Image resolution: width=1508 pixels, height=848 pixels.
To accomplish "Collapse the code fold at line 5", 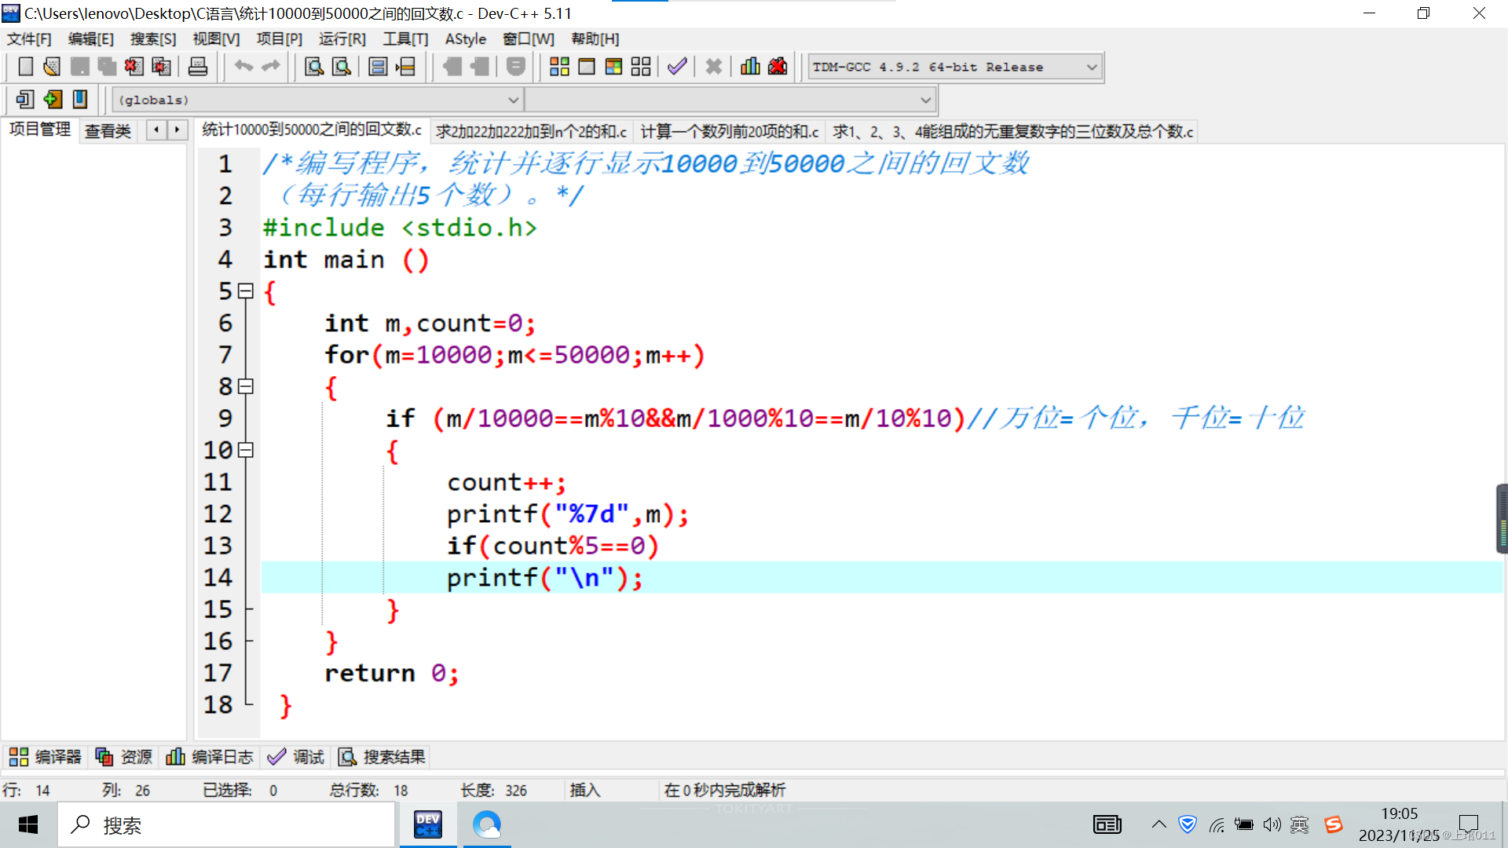I will (x=246, y=291).
